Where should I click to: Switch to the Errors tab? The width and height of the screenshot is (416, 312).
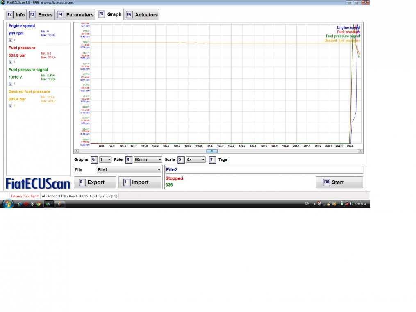41,15
